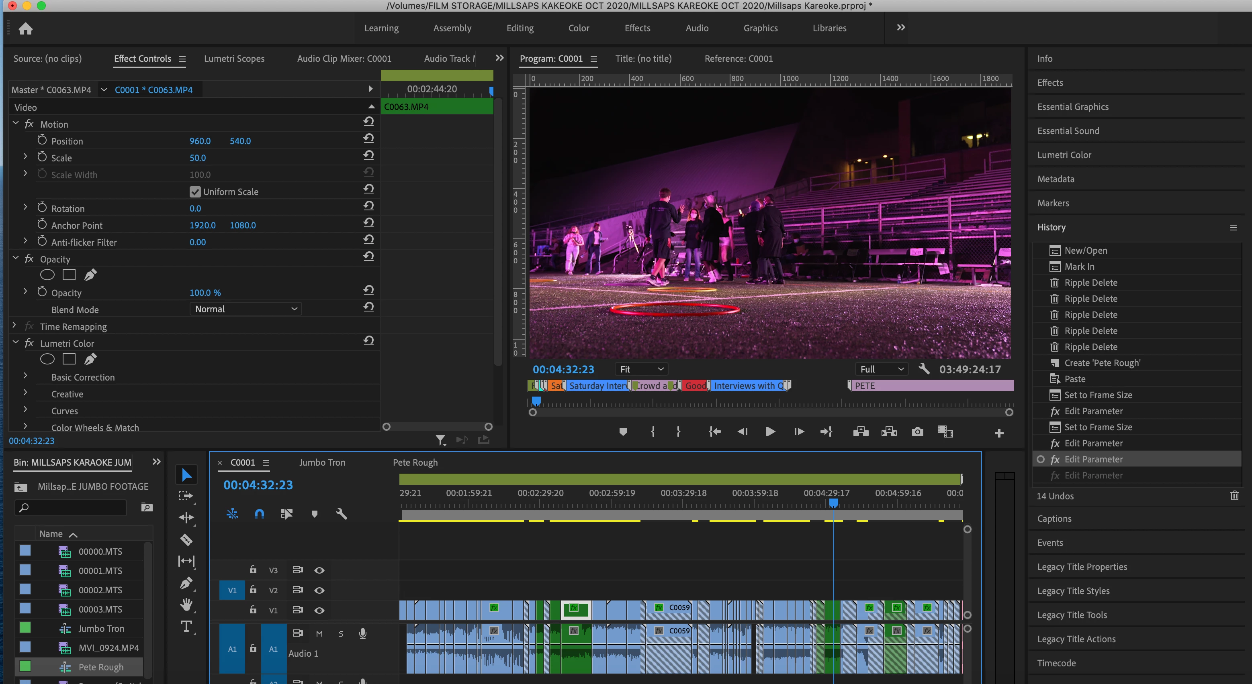The height and width of the screenshot is (684, 1252).
Task: Open the Fit zoom level dropdown
Action: tap(641, 369)
